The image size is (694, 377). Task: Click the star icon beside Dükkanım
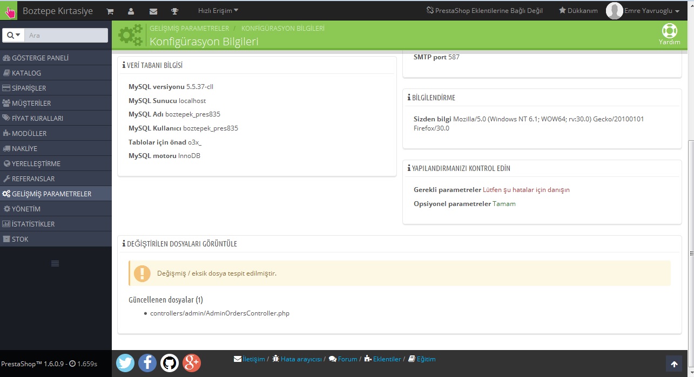pyautogui.click(x=562, y=11)
